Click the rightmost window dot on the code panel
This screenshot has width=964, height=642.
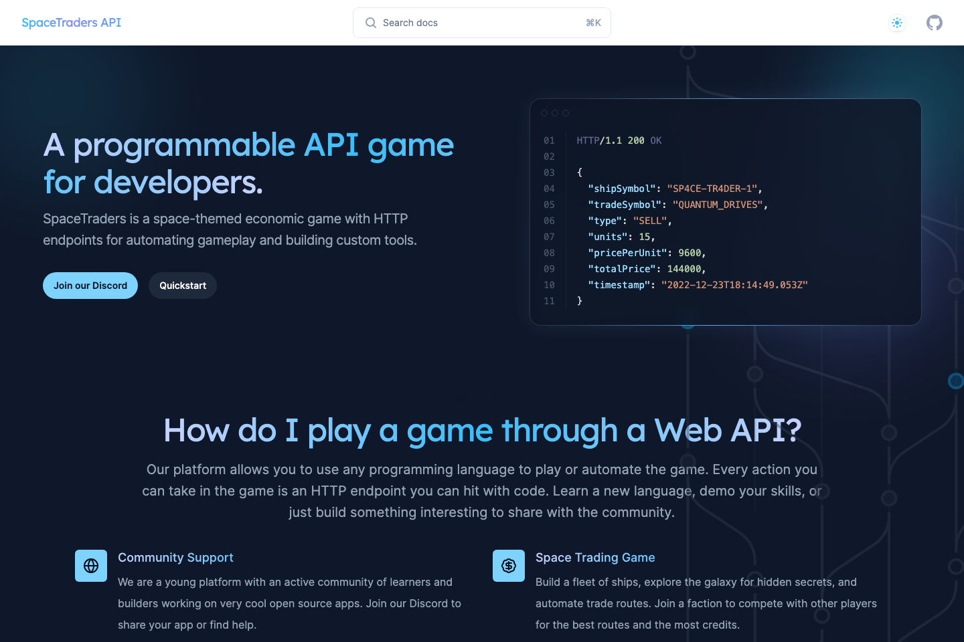point(566,113)
